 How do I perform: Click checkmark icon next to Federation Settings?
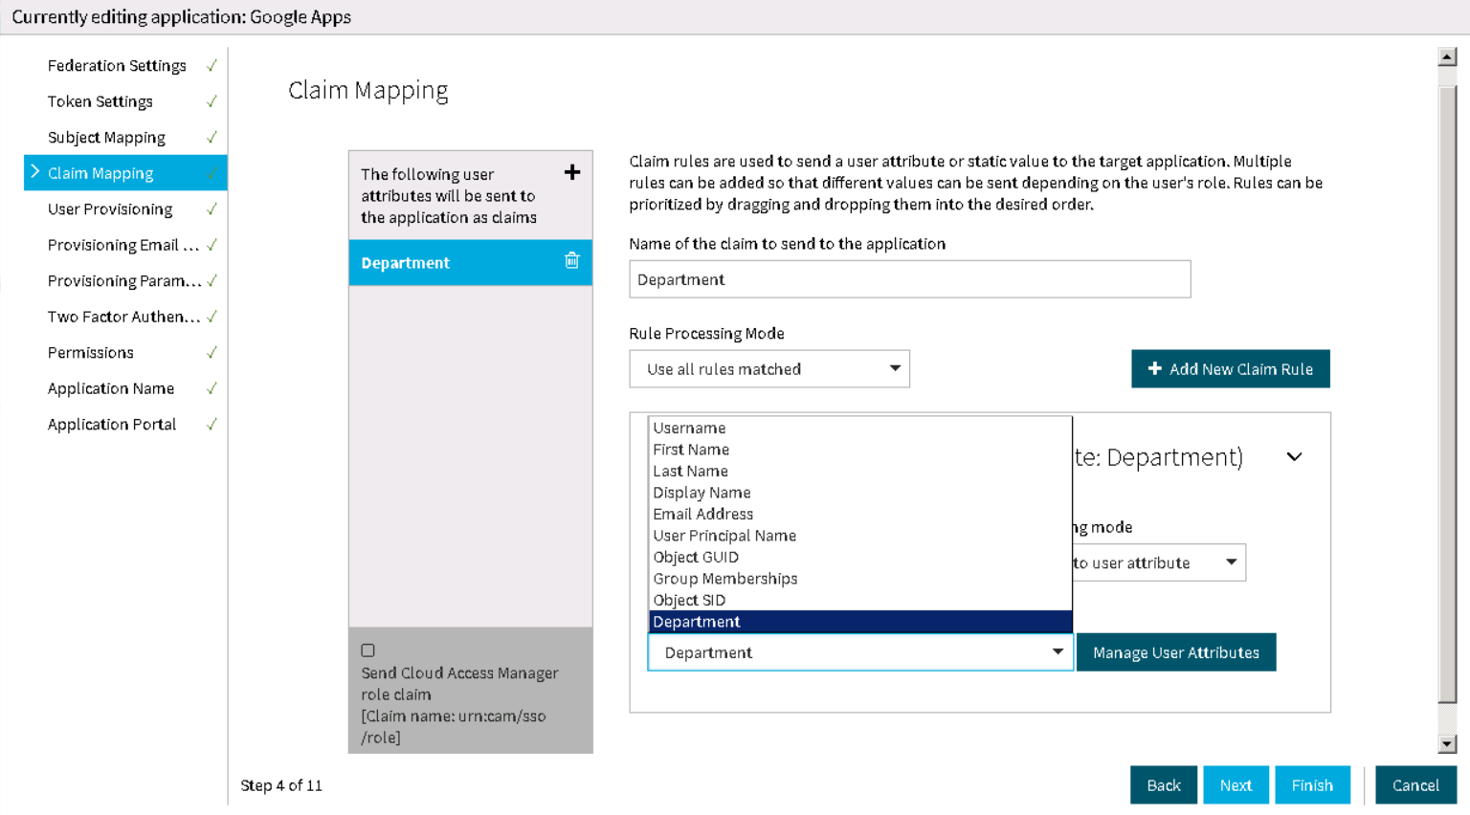pyautogui.click(x=212, y=65)
